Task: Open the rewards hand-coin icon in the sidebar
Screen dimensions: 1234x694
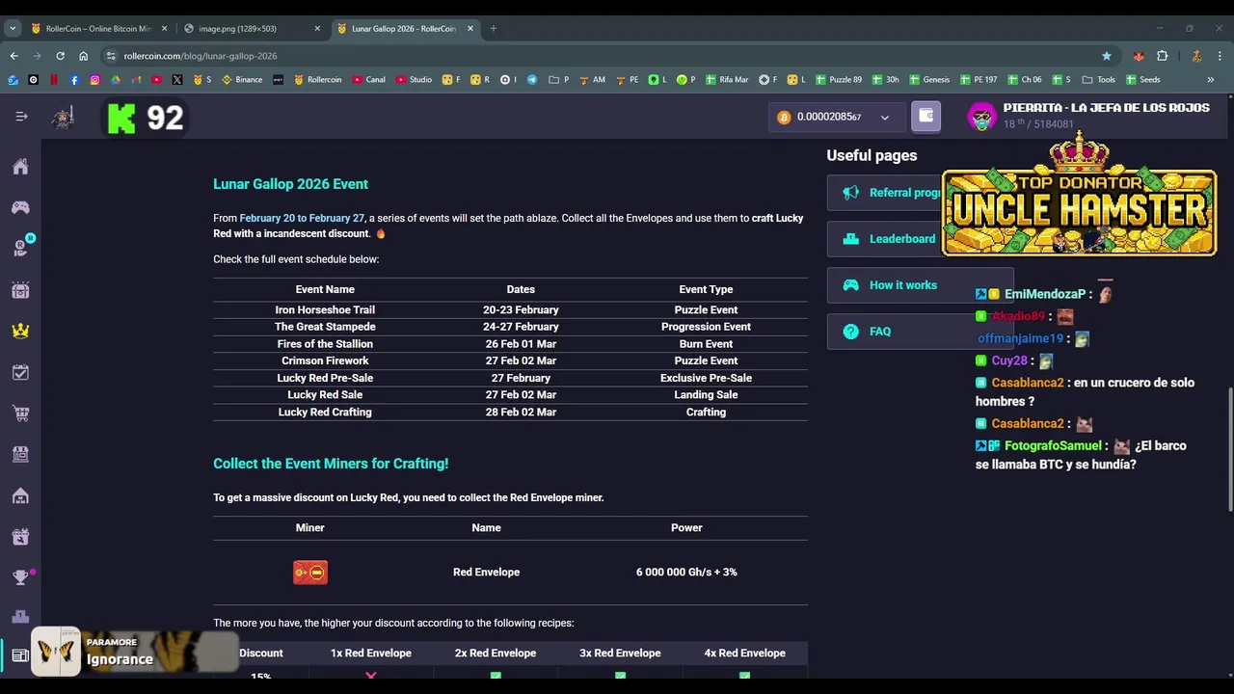Action: coord(20,249)
